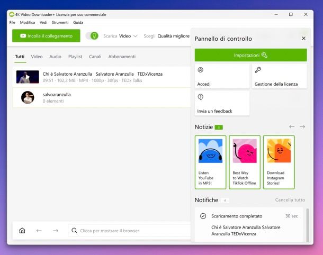Switch to the Abbonamenti tab

(122, 57)
